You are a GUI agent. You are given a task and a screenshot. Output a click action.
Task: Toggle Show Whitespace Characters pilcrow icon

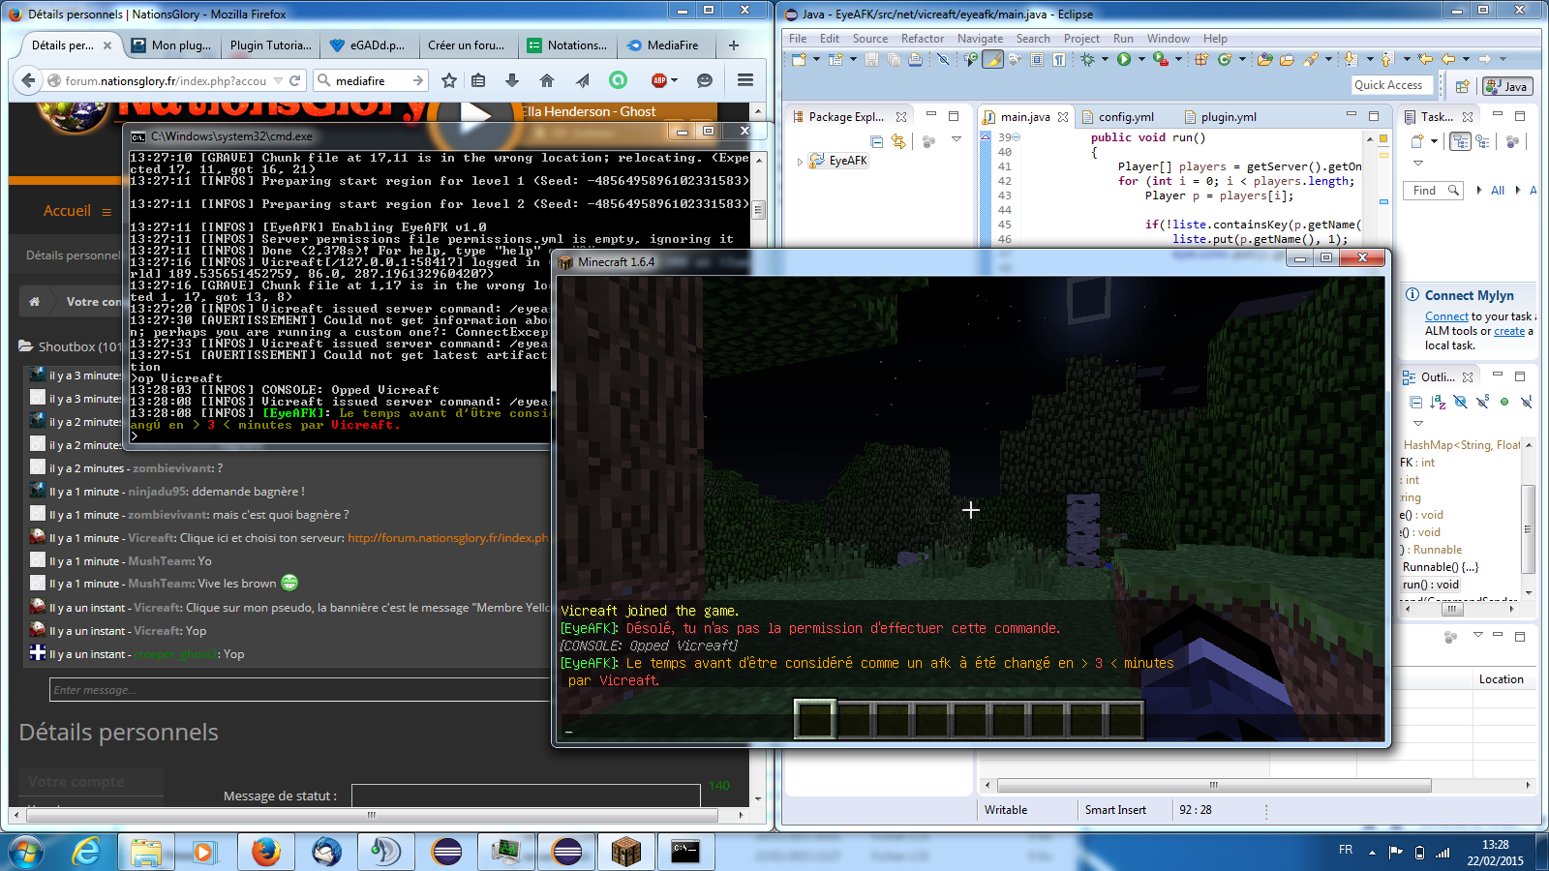[1059, 59]
